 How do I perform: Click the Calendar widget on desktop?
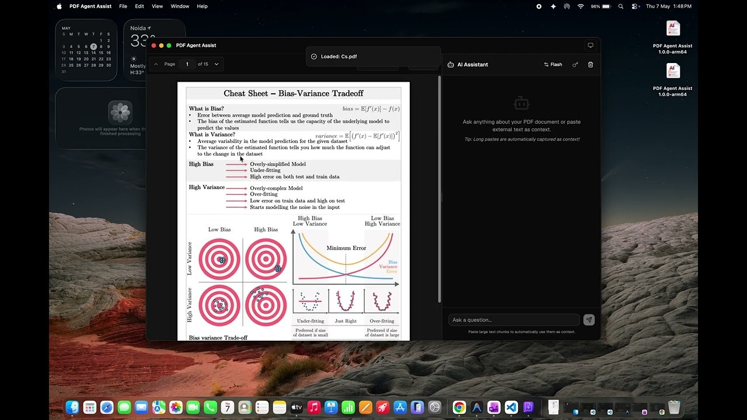point(86,50)
